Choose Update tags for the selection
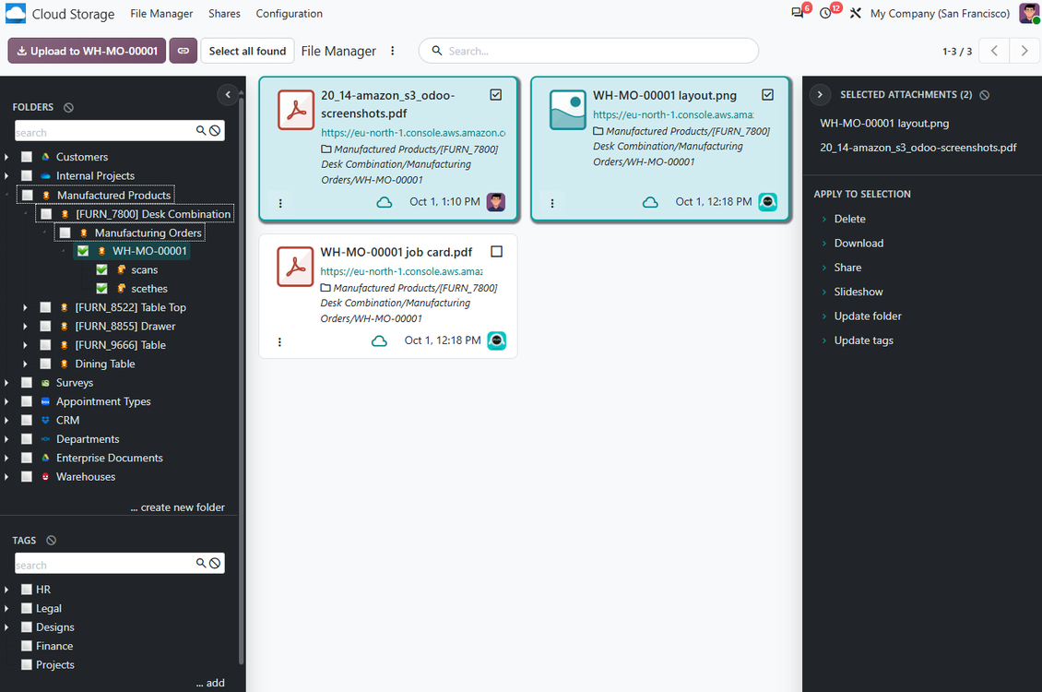This screenshot has height=692, width=1042. pos(863,340)
